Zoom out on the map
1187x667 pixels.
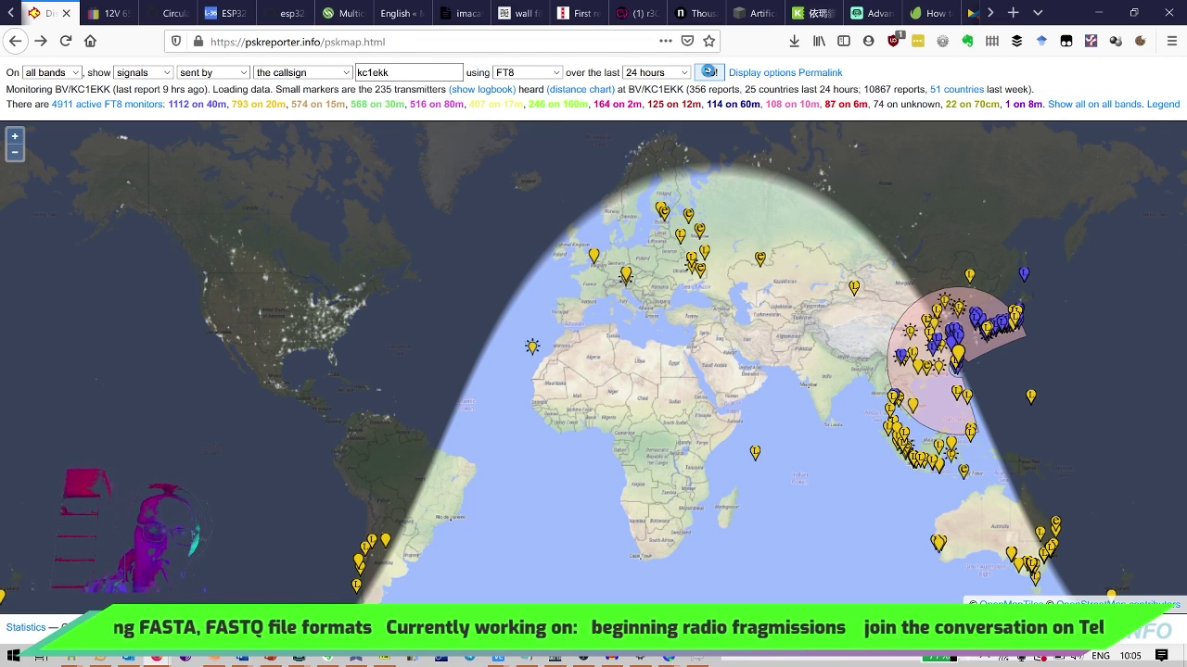click(15, 152)
